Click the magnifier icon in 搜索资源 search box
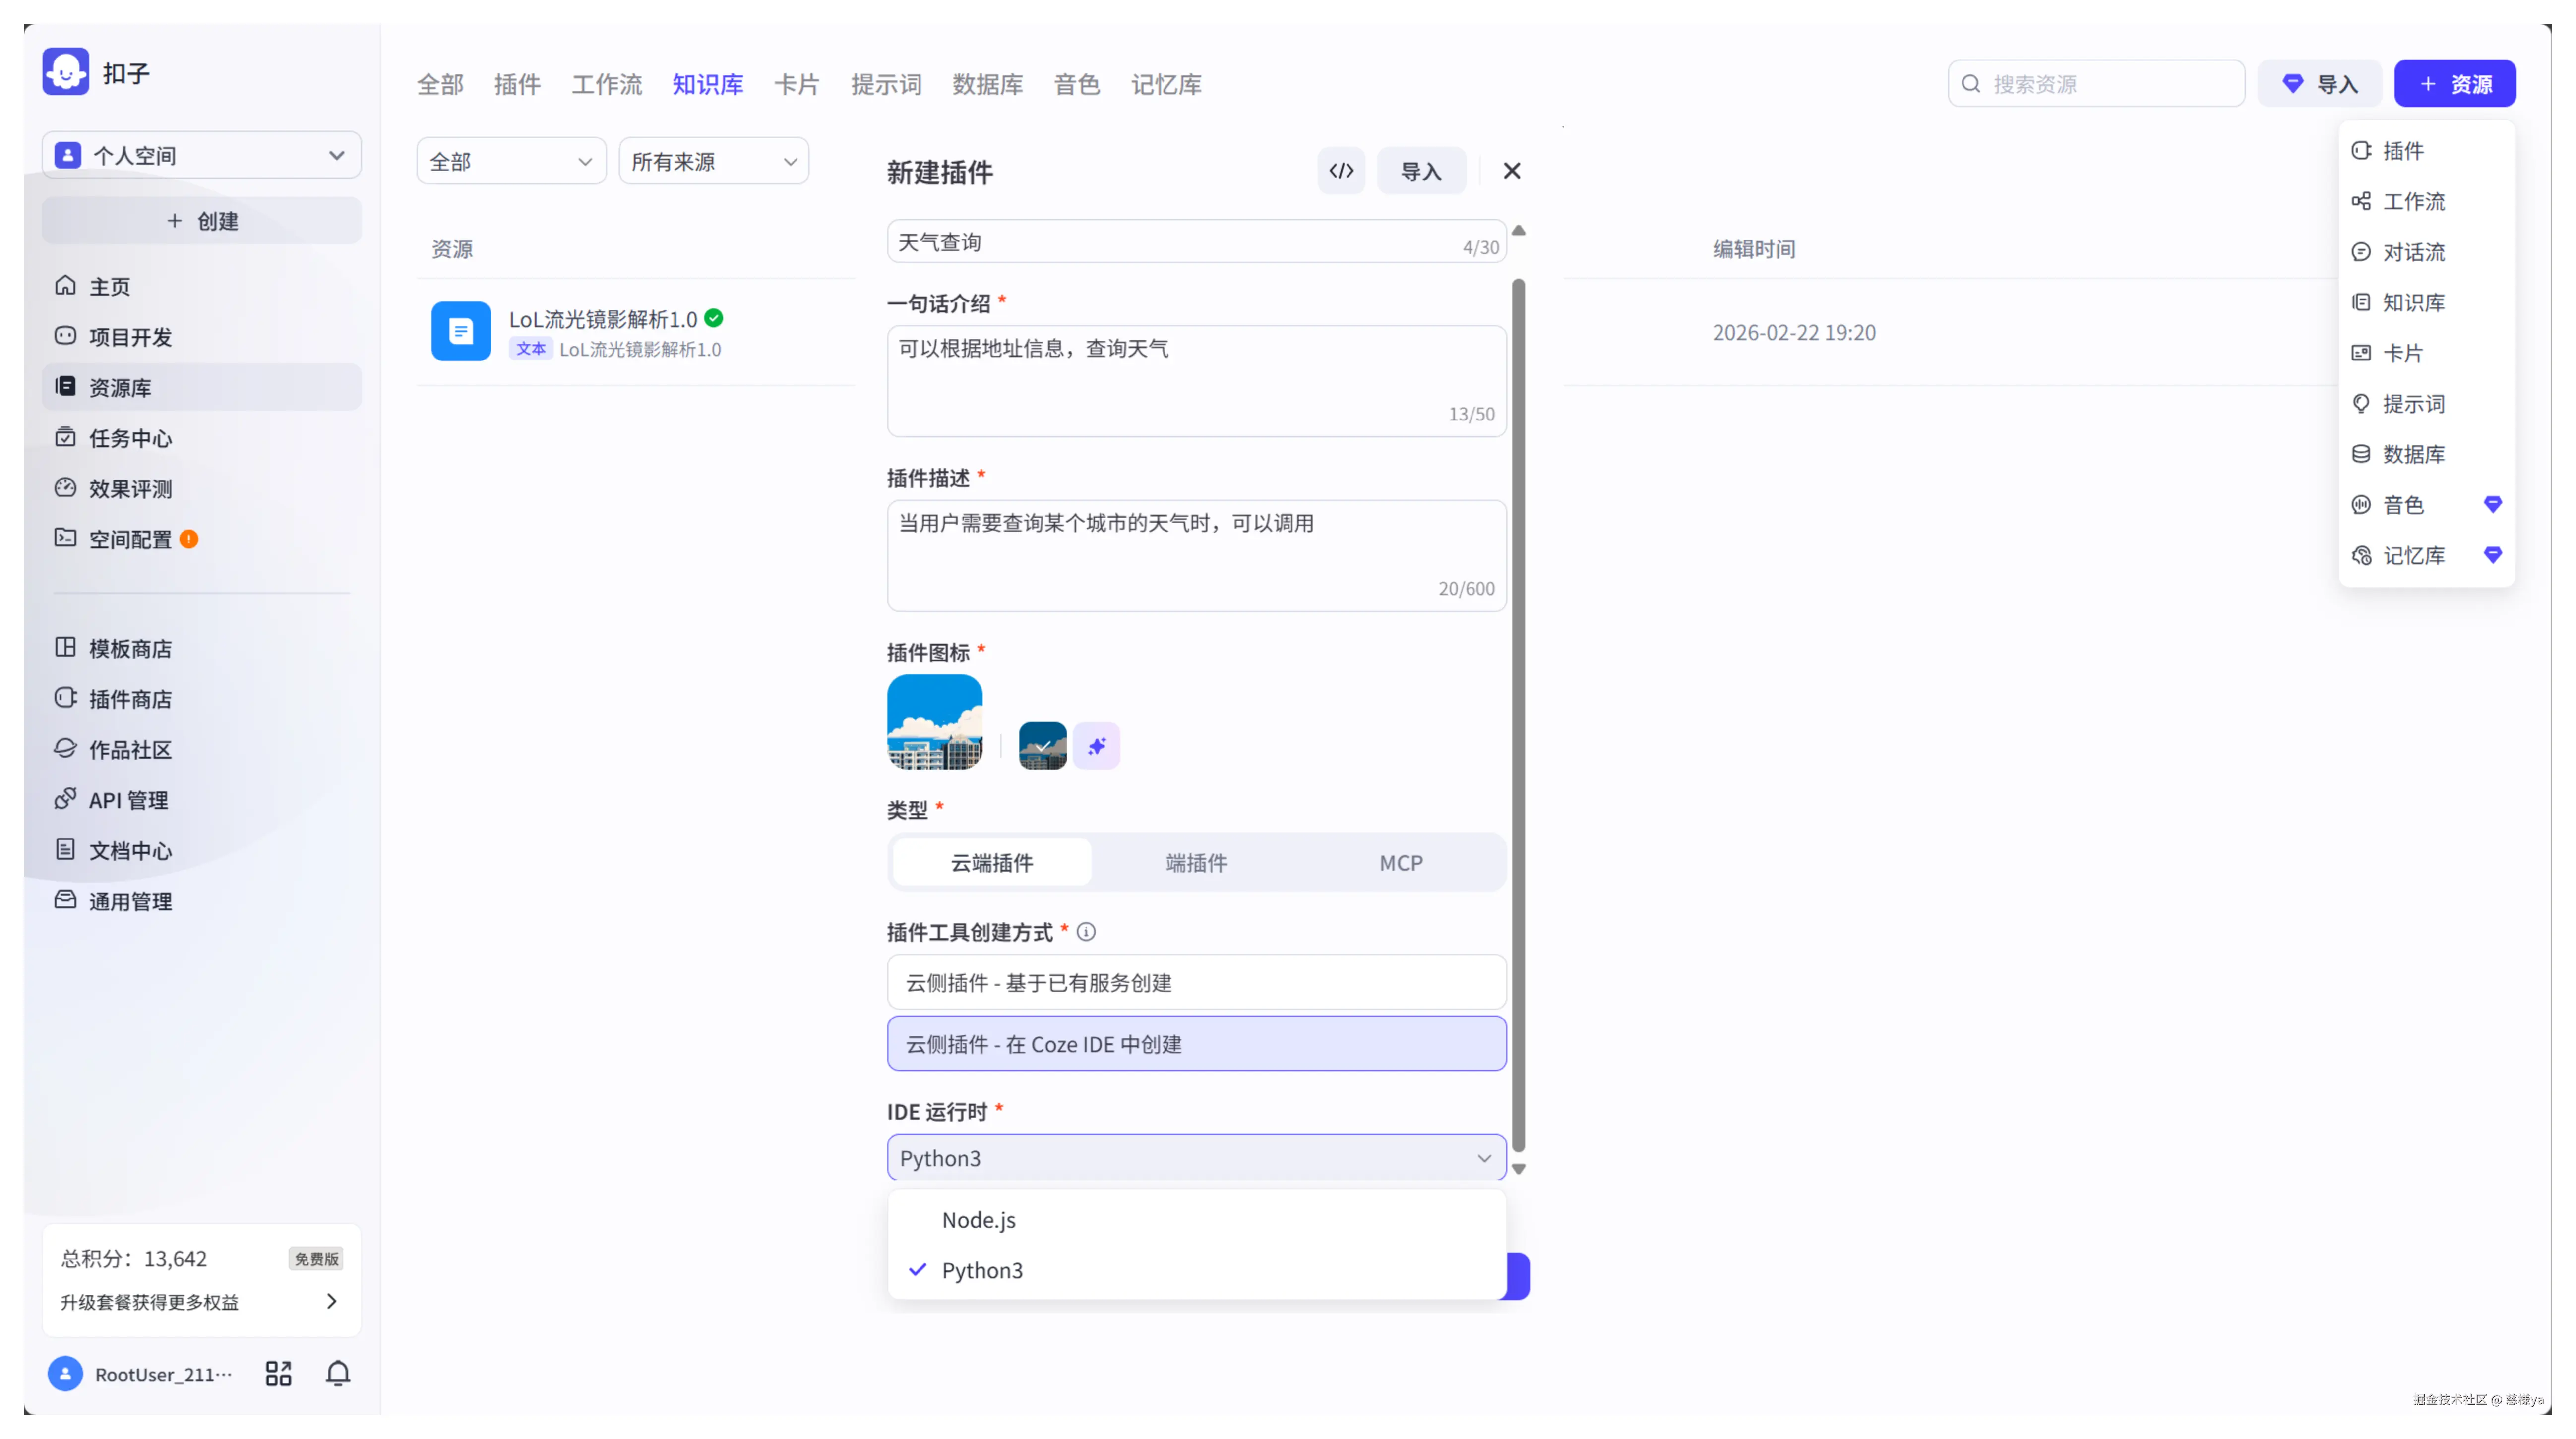The image size is (2576, 1439). (x=1970, y=83)
